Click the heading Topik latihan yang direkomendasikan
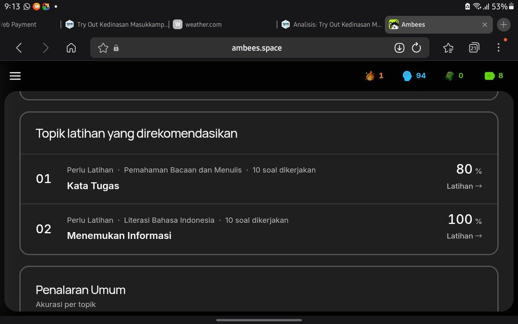This screenshot has height=324, width=518. 136,133
